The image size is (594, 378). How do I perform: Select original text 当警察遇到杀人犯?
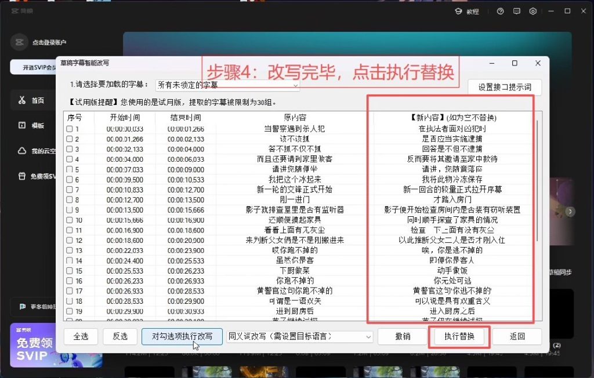[x=294, y=129]
